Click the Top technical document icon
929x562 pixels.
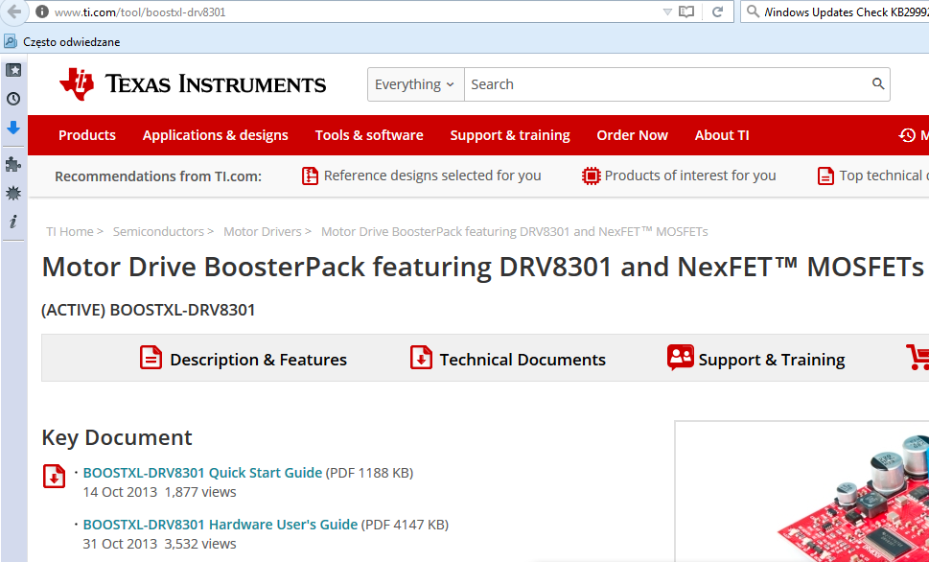click(825, 176)
